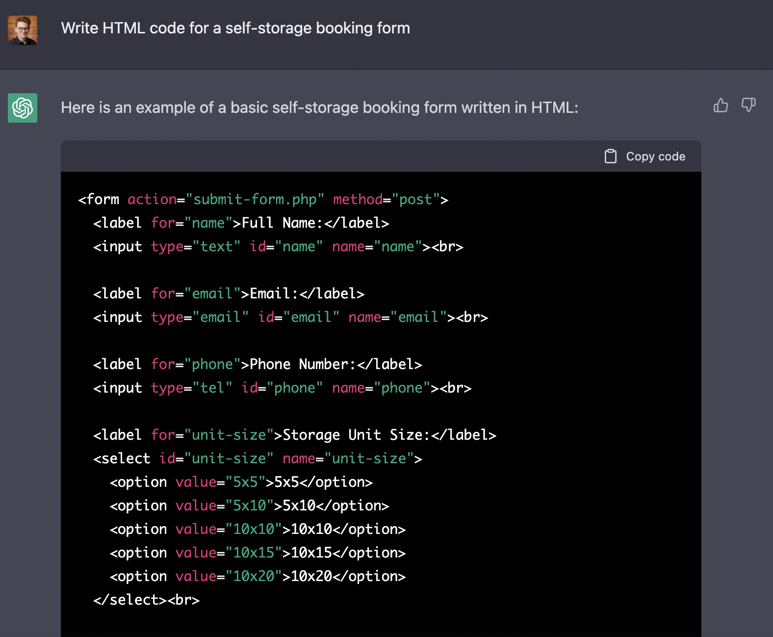Click the email input type code line
The image size is (773, 637).
(x=290, y=318)
